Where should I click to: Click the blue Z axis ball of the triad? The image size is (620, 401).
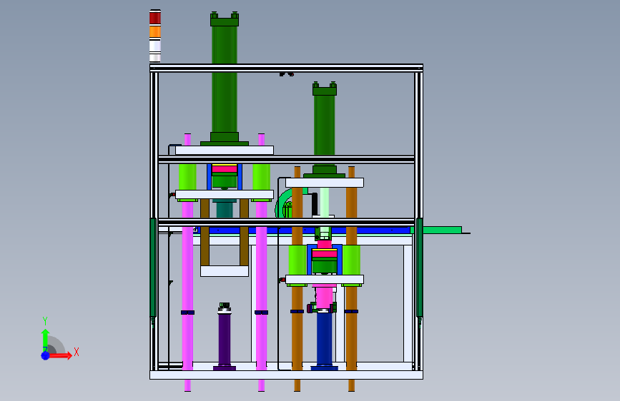(x=45, y=355)
